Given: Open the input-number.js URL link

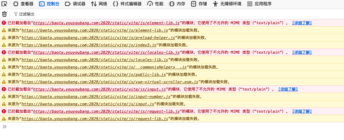Looking at the screenshot, I should [x=96, y=96].
